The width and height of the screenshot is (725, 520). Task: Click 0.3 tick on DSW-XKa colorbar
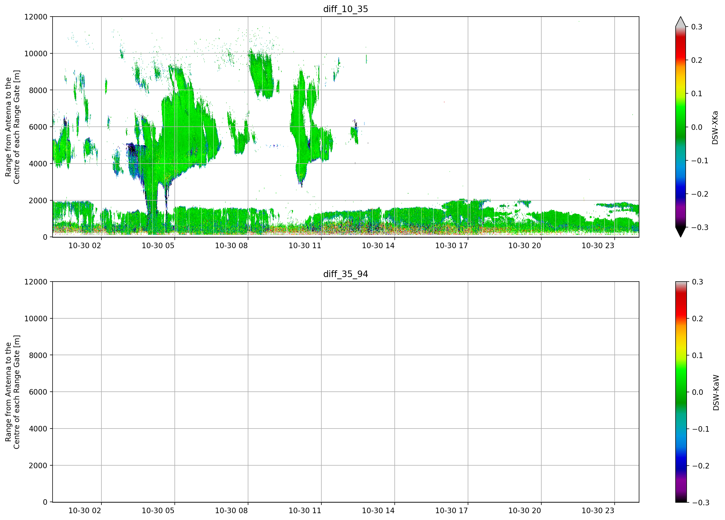697,27
